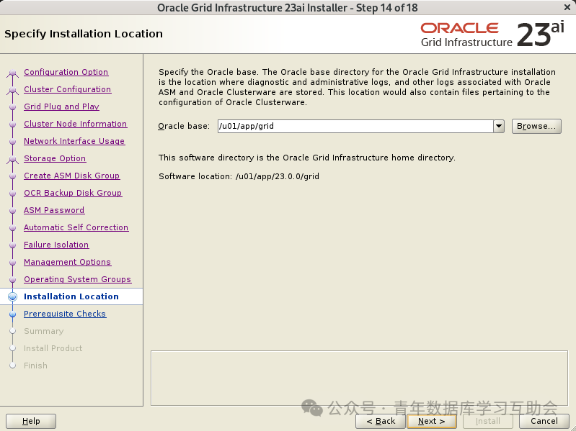
Task: Proceed with the Next > button
Action: (432, 421)
